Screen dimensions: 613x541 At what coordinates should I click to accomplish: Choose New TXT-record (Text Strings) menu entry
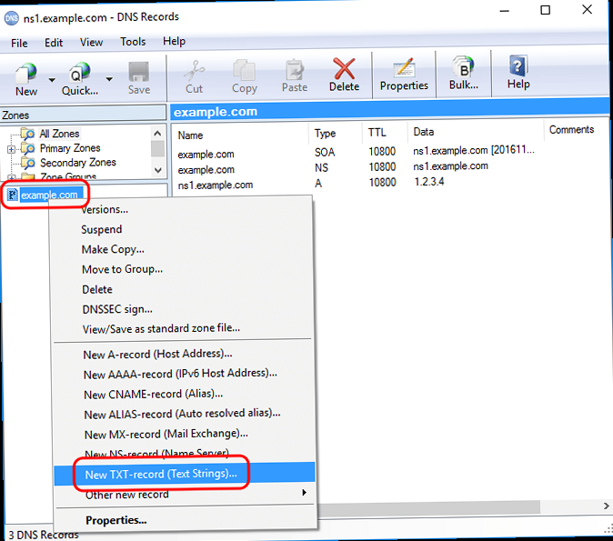click(160, 474)
